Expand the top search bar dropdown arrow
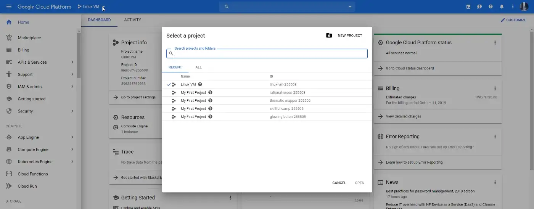534x209 pixels. 350,7
